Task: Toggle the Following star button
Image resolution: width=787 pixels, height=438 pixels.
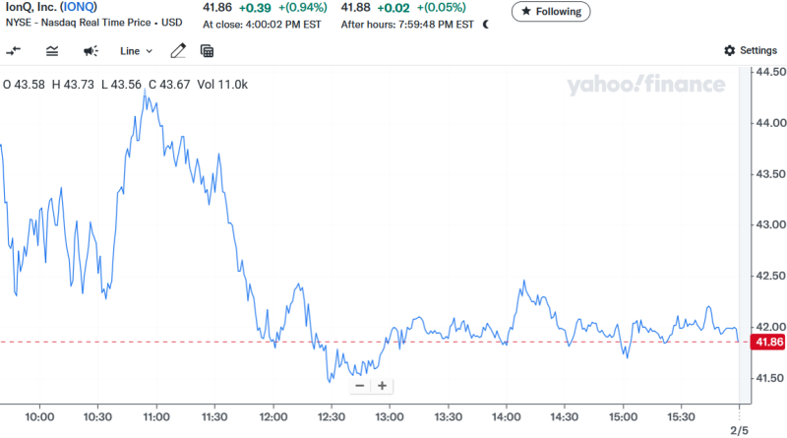Action: [551, 12]
